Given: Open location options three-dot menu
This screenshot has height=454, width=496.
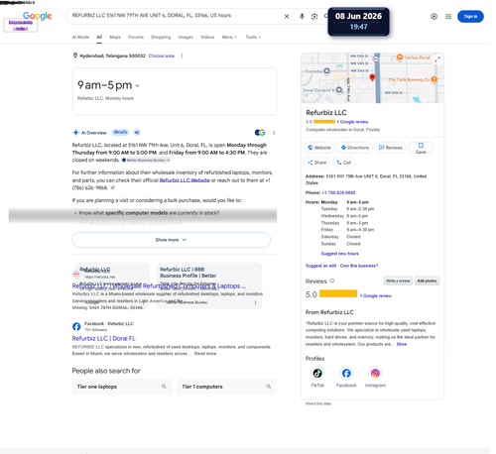Looking at the screenshot, I should pyautogui.click(x=182, y=56).
